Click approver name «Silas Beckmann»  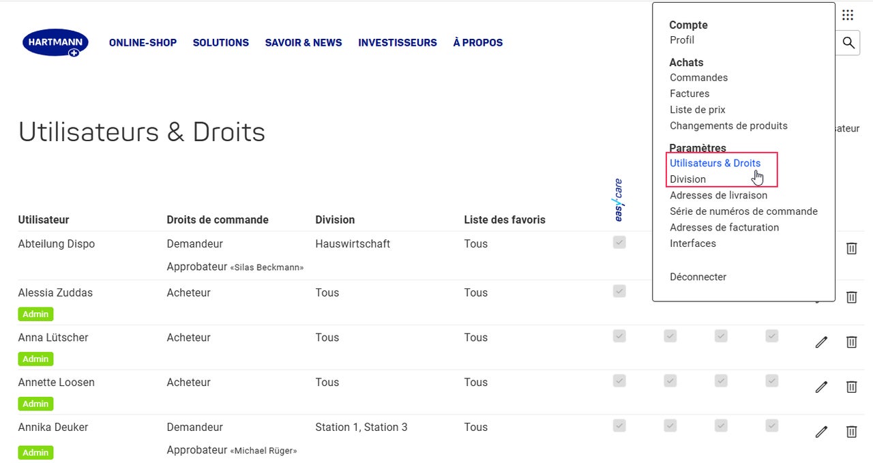pos(267,267)
